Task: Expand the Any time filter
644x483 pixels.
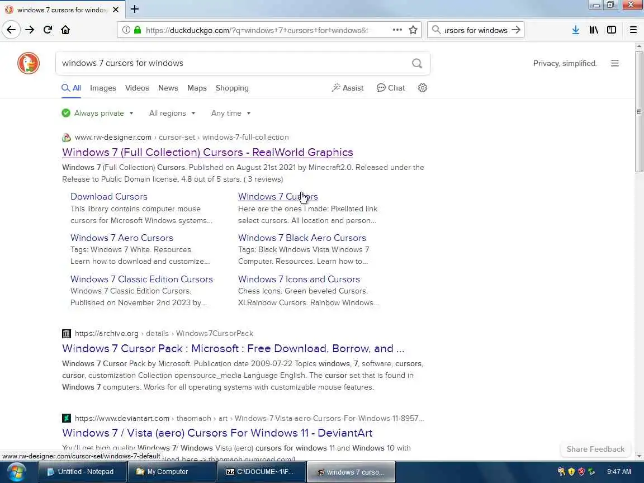Action: [231, 113]
